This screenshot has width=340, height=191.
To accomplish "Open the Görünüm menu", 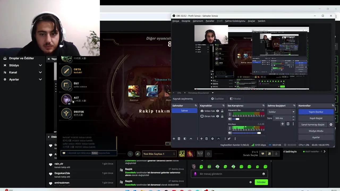I will coord(198,21).
